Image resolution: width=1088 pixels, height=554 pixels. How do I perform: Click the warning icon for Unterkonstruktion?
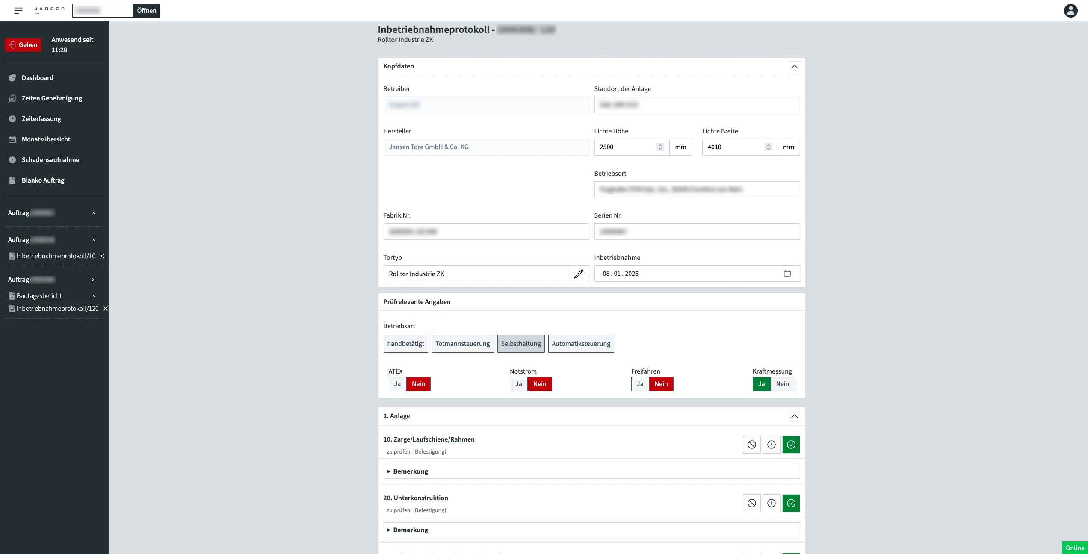(x=771, y=503)
